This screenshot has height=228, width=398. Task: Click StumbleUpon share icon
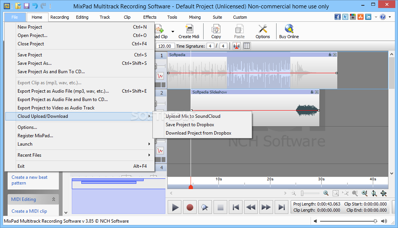click(361, 17)
